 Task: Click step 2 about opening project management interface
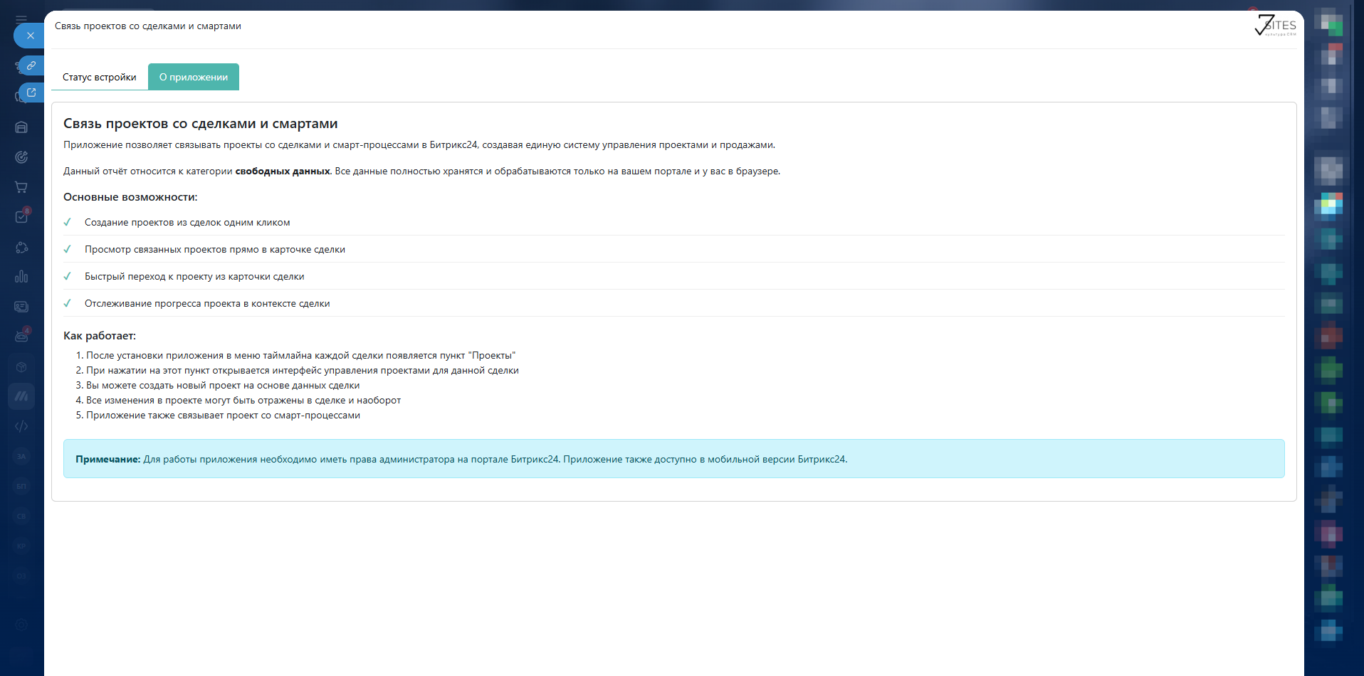click(x=303, y=371)
